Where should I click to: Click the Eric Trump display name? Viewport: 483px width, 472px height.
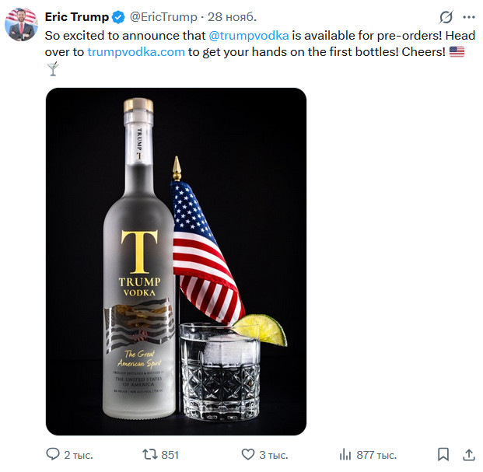pyautogui.click(x=76, y=17)
